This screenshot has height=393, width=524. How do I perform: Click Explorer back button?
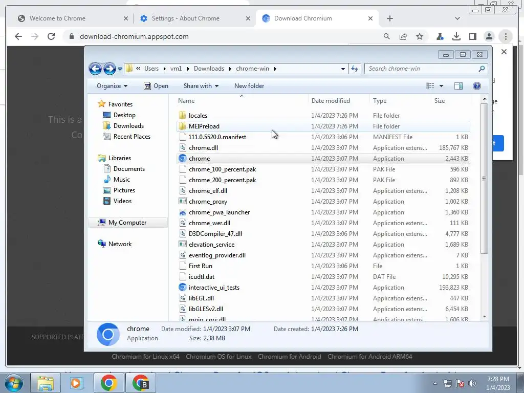point(95,69)
